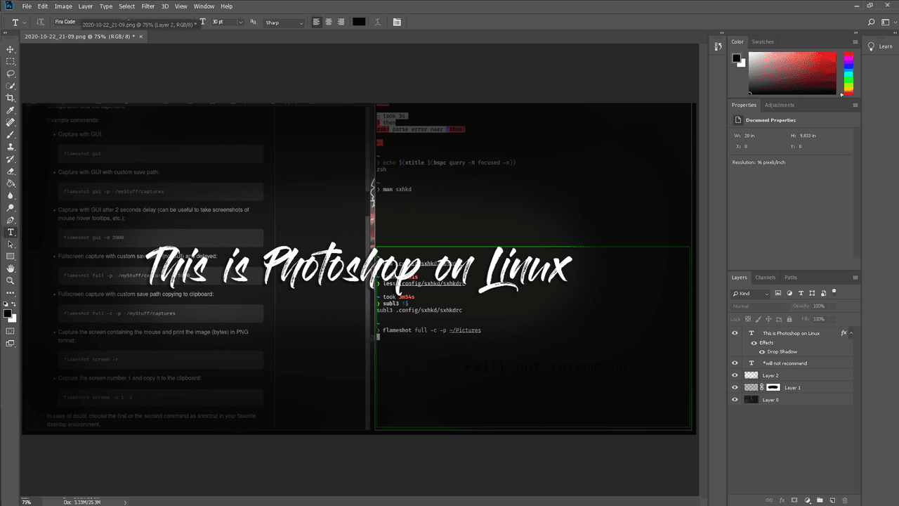
Task: Open the Filter menu
Action: (x=148, y=6)
